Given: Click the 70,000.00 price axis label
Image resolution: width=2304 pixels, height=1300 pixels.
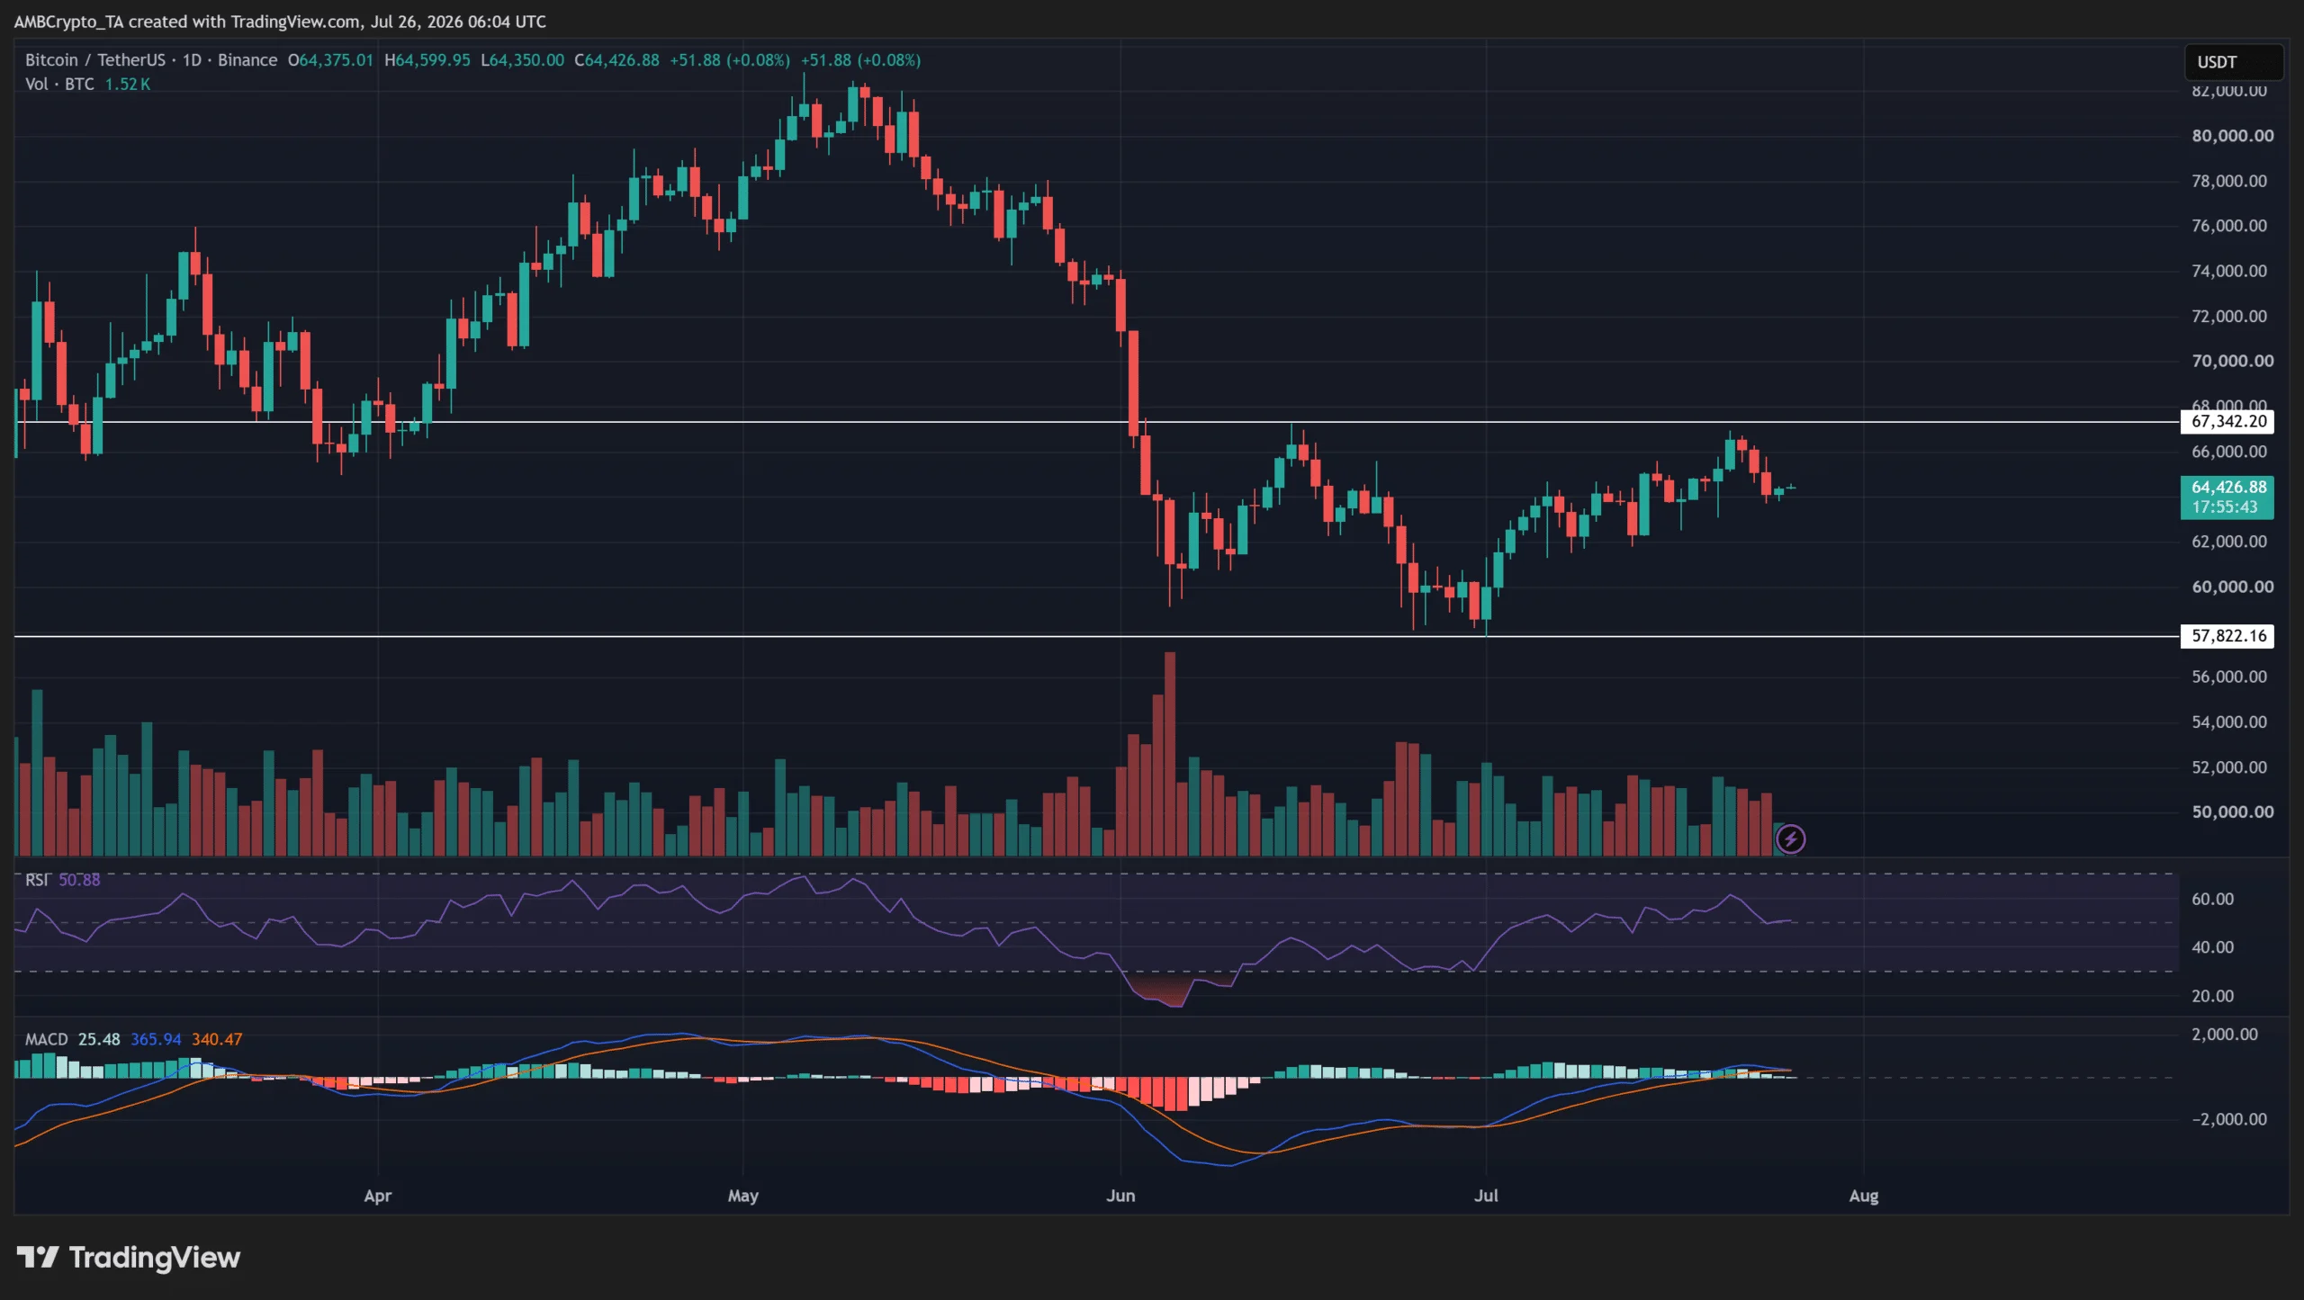Looking at the screenshot, I should 2233,361.
